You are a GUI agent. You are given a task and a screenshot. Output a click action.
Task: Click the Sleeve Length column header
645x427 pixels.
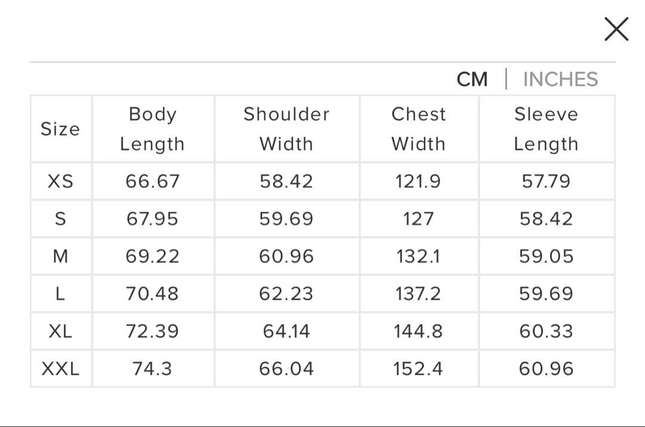[x=546, y=128]
